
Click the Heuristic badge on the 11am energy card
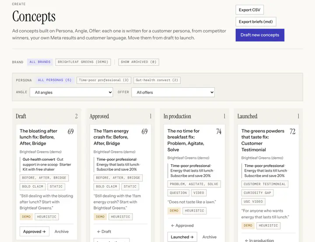121,217
